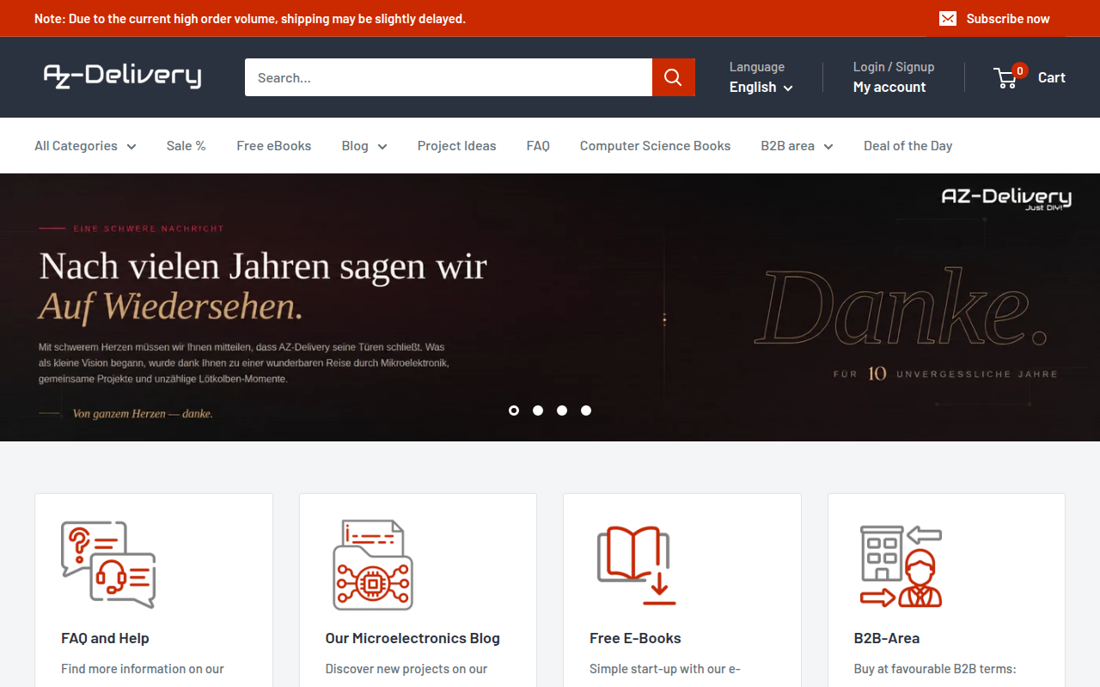Focus the Search input field
The height and width of the screenshot is (687, 1100).
coord(449,77)
